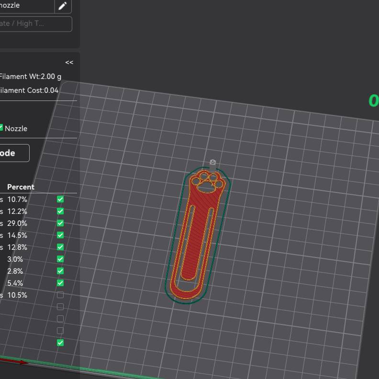
Task: Click the Nozzle checkbox label
Action: [x=16, y=129]
